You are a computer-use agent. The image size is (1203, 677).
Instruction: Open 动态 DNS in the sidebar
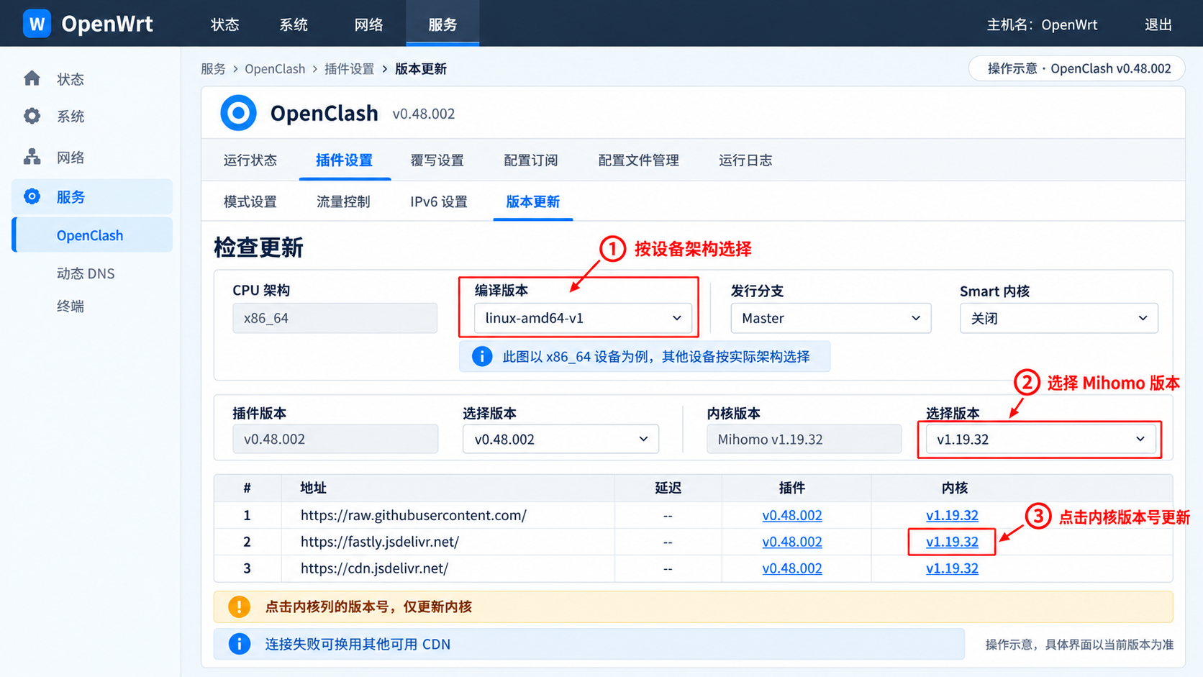(86, 273)
